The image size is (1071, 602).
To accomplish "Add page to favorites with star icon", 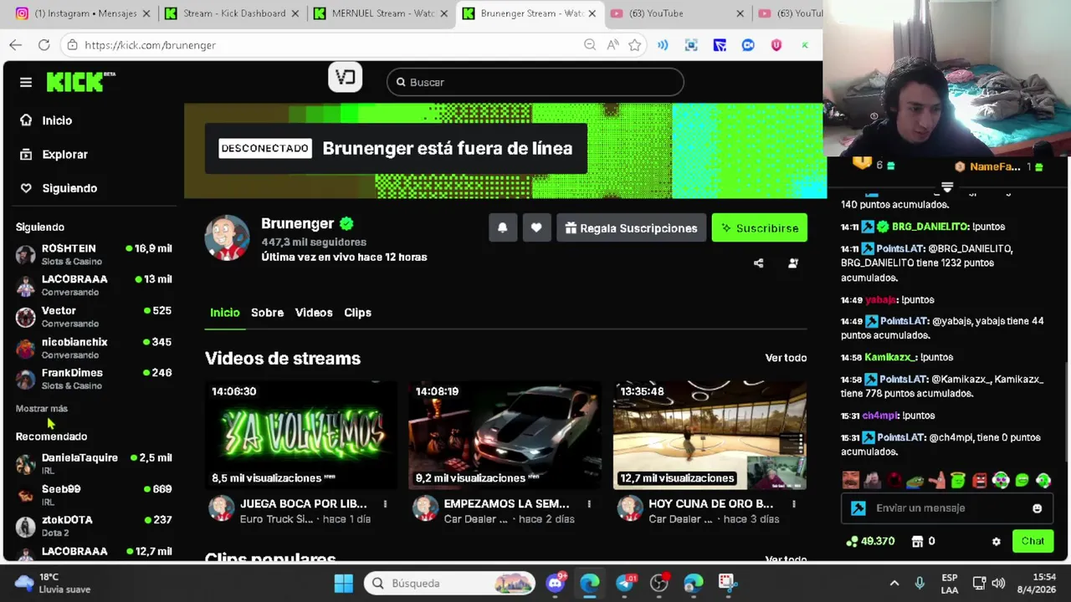I will [635, 45].
